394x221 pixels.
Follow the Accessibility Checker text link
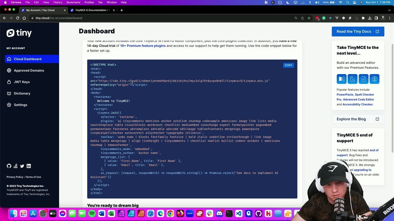coord(358,104)
